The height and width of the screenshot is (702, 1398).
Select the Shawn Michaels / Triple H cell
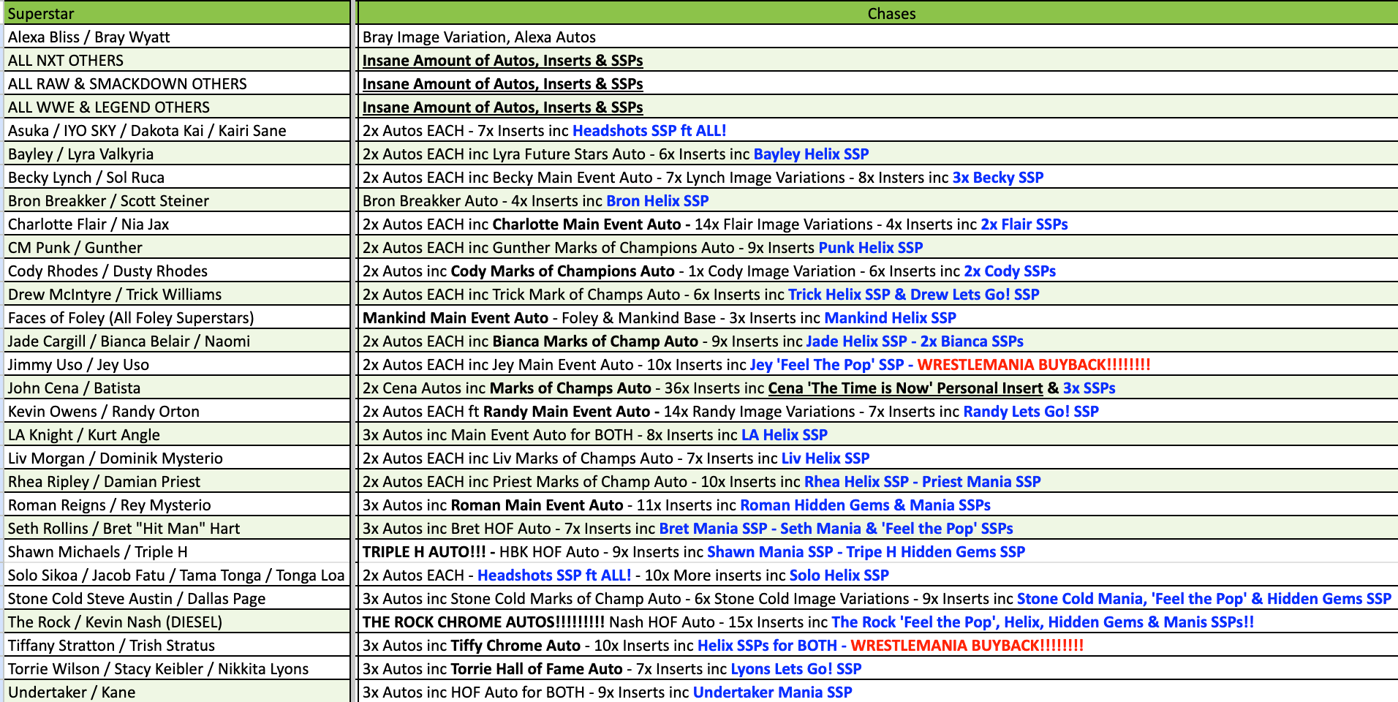pos(177,551)
